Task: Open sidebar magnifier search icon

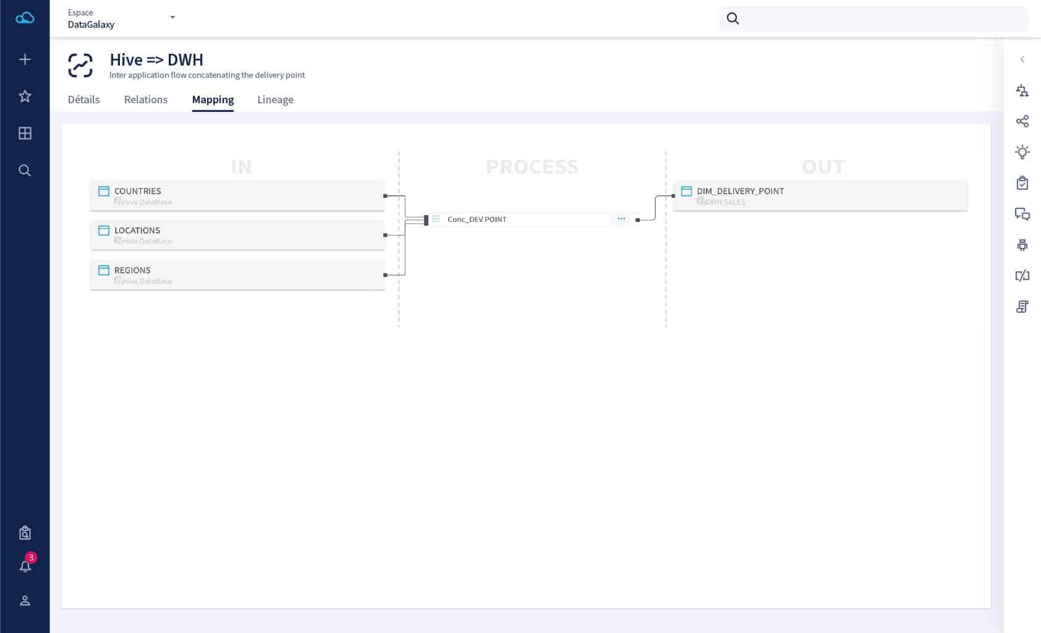Action: tap(25, 170)
